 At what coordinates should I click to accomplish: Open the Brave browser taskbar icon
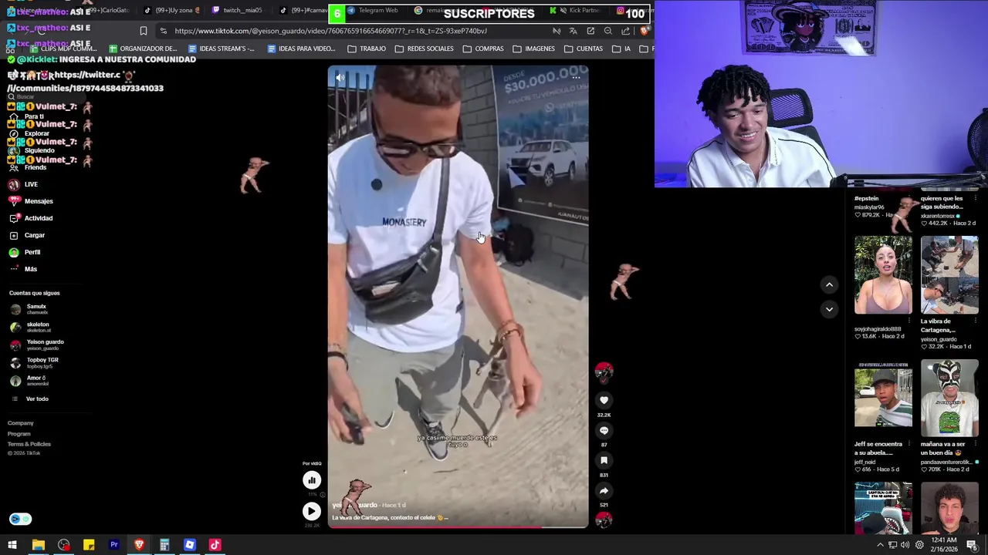[139, 545]
